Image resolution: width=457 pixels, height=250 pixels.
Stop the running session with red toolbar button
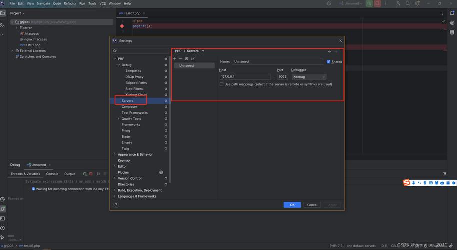pyautogui.click(x=377, y=4)
